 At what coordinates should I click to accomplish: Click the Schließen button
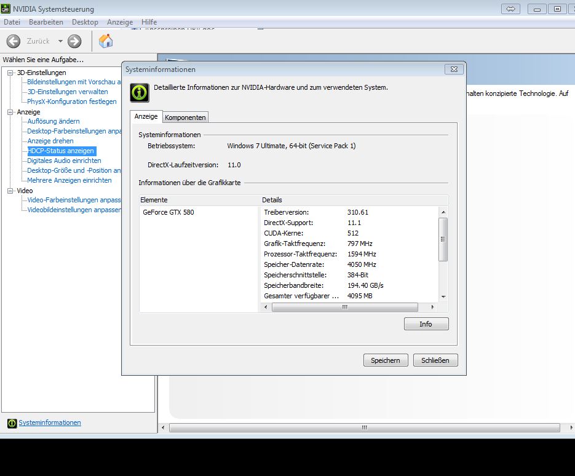pyautogui.click(x=435, y=360)
